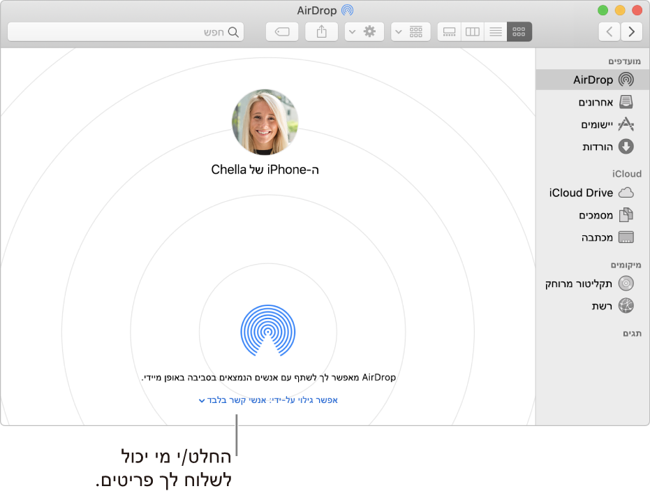Viewport: 650px width, 498px height.
Task: Switch to icon view
Action: coord(519,32)
